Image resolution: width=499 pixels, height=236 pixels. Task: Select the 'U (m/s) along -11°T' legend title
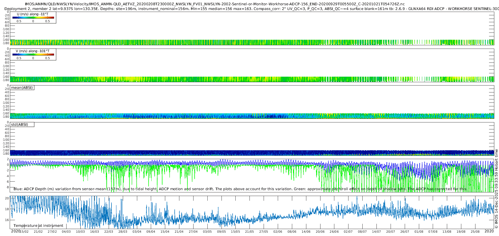(x=32, y=14)
